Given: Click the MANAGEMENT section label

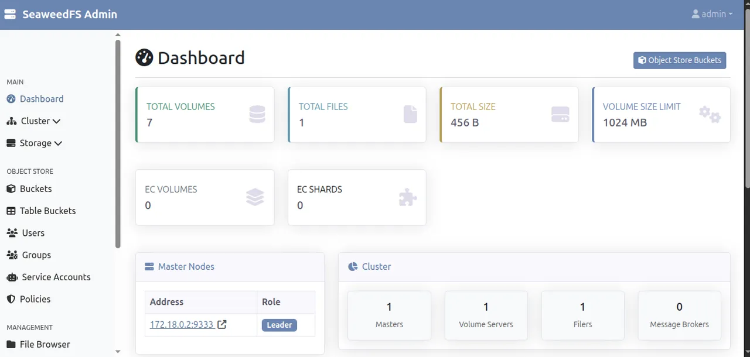Looking at the screenshot, I should point(29,328).
